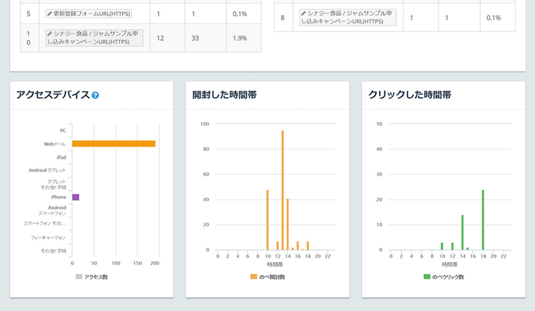The width and height of the screenshot is (535, 311).
Task: Click the iPhone device label
Action: click(59, 197)
